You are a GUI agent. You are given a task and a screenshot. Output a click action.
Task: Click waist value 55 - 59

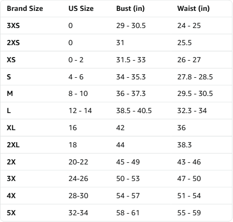point(189,213)
